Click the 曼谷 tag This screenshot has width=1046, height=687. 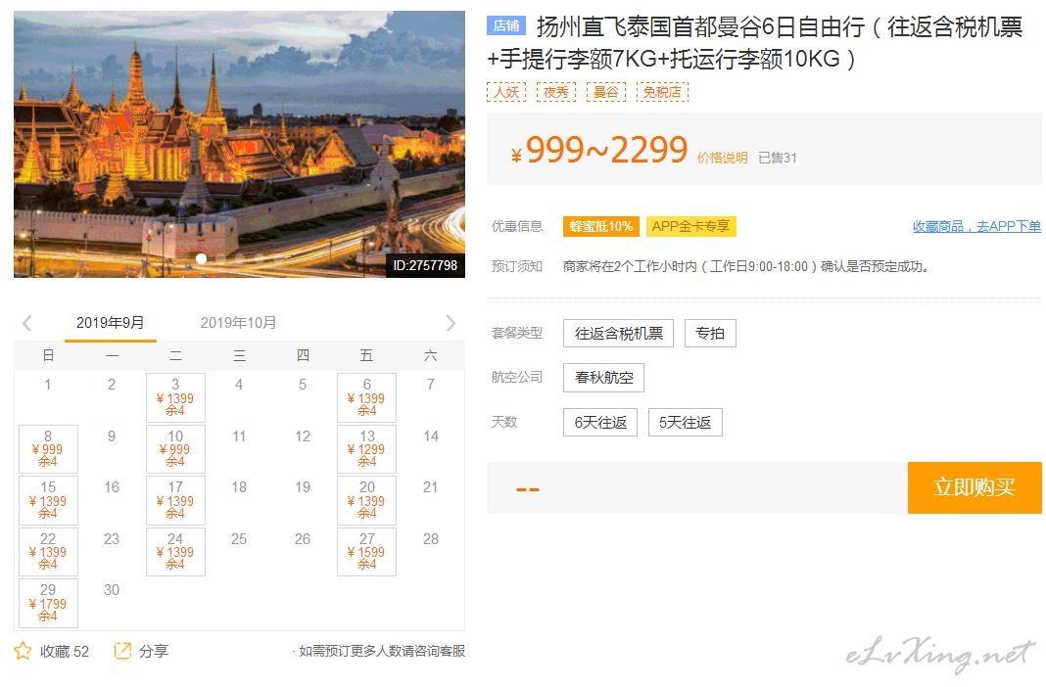pyautogui.click(x=605, y=92)
